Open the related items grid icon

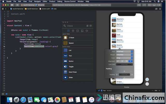pos(3,9)
